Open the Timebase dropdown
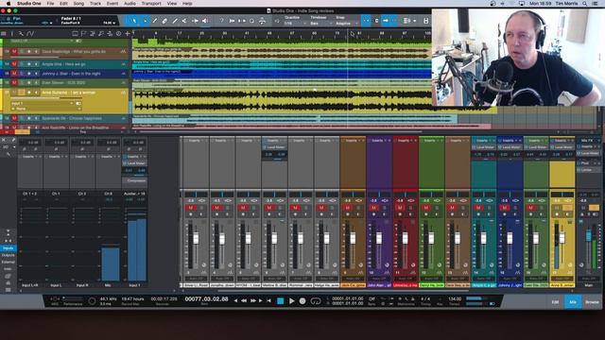 (x=321, y=24)
